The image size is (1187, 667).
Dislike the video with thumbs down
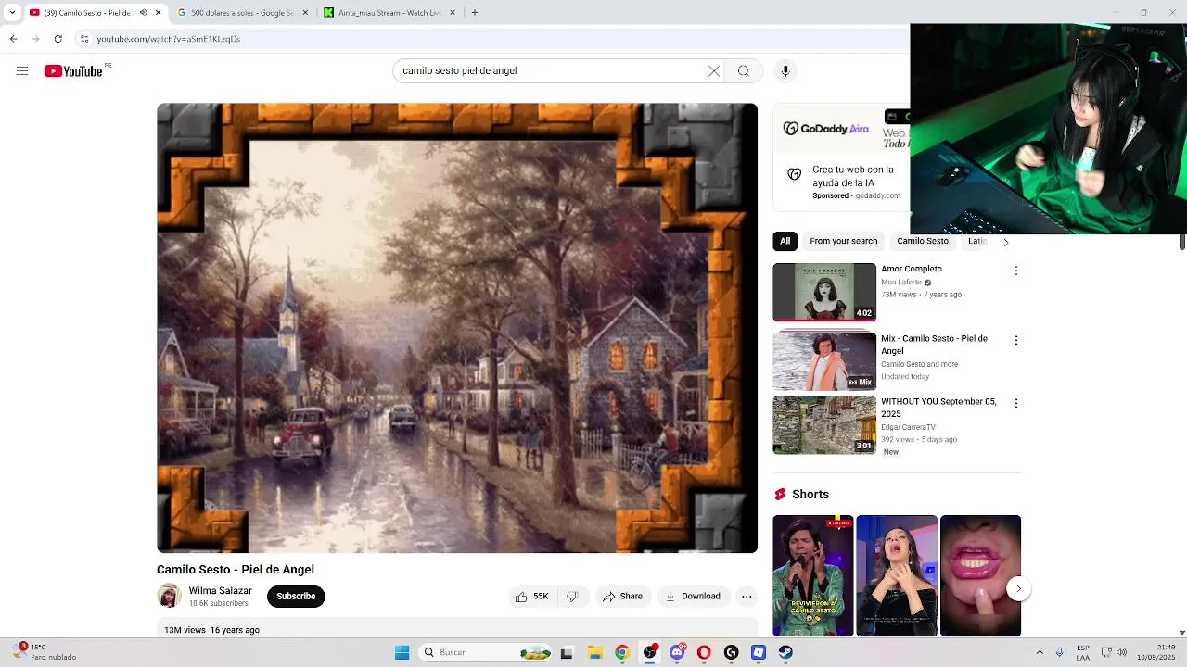tap(572, 597)
